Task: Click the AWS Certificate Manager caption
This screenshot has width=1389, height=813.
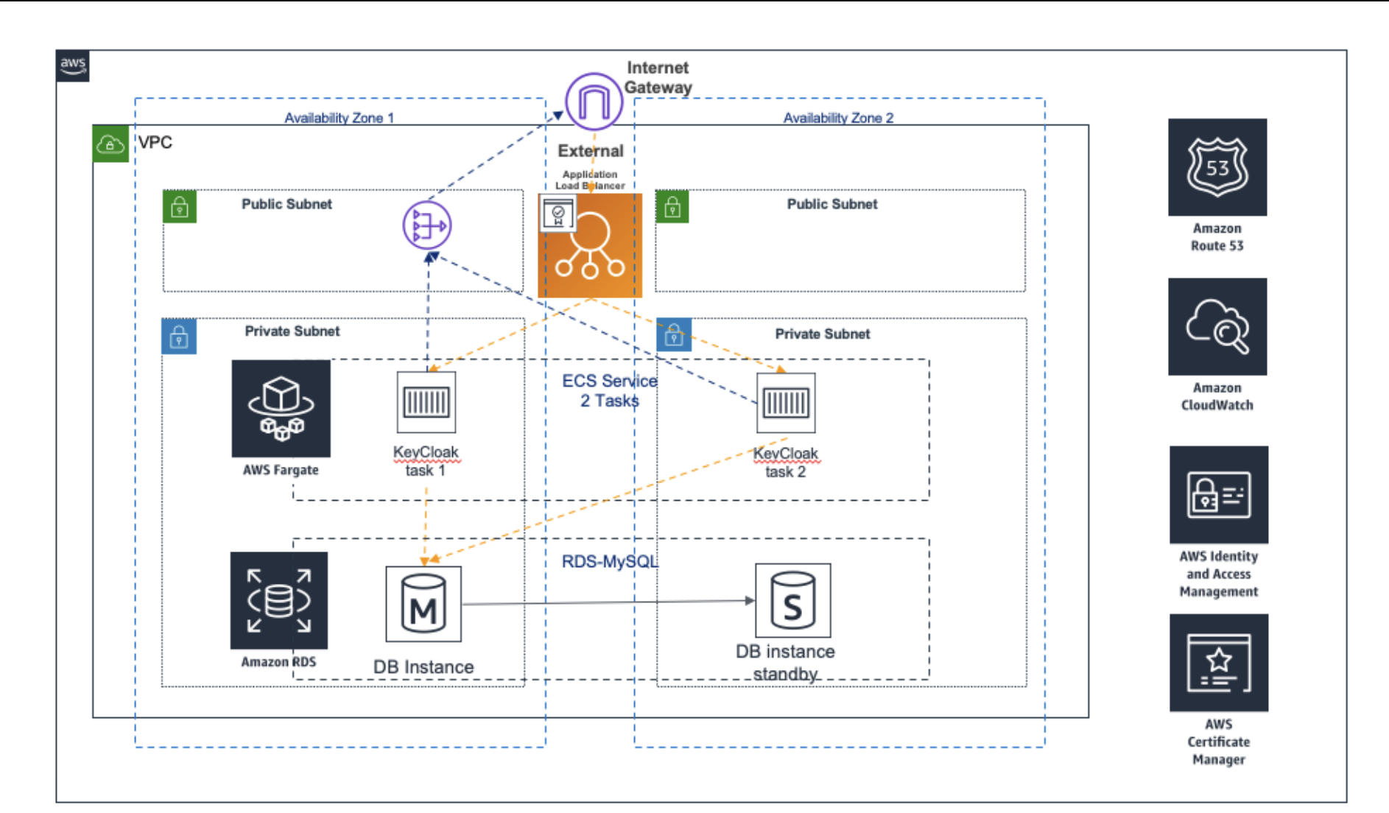Action: [x=1219, y=742]
